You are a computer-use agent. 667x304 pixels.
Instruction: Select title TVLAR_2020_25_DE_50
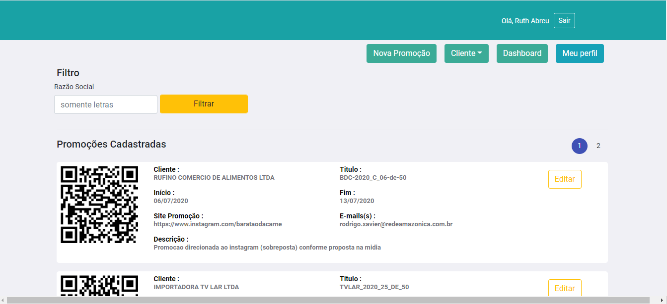[x=374, y=287]
